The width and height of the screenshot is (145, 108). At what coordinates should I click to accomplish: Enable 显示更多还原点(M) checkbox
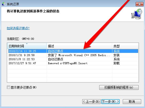coord(8,87)
